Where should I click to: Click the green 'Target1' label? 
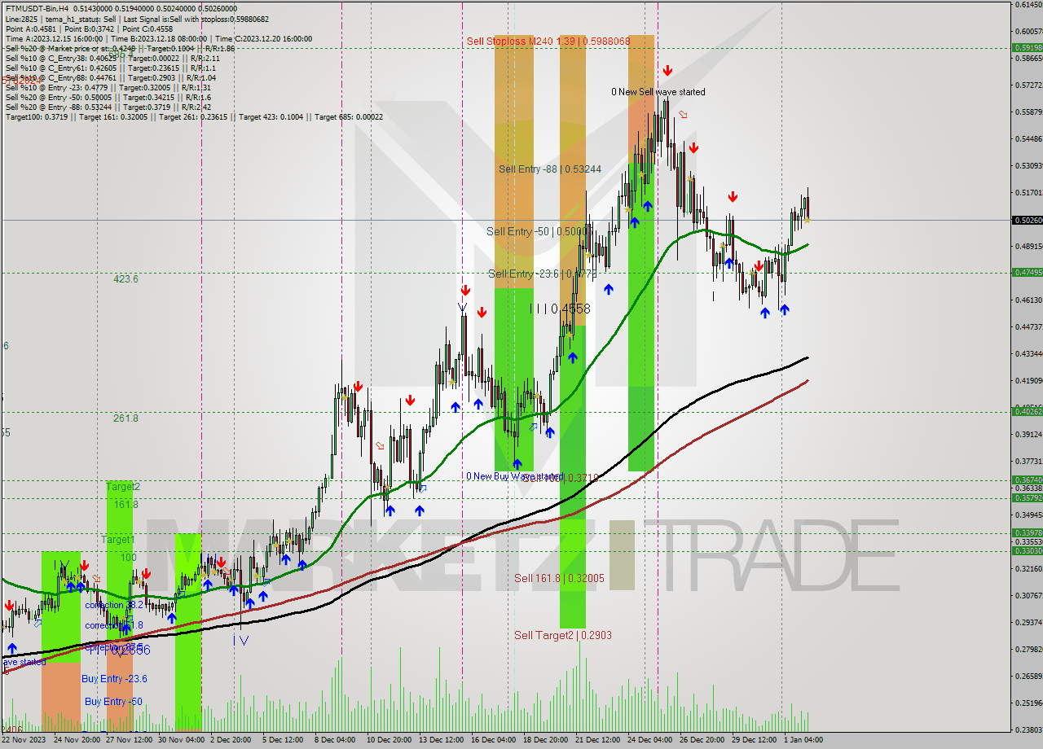click(117, 539)
